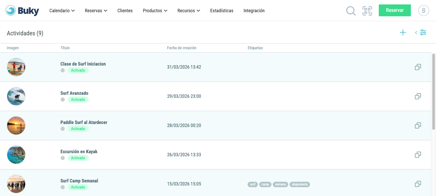The height and width of the screenshot is (196, 436).
Task: Click the Imagen column header
Action: point(13,48)
